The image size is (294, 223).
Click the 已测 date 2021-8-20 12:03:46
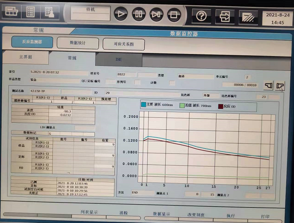tap(86, 184)
